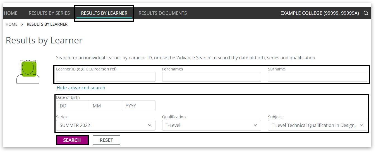Image resolution: width=376 pixels, height=152 pixels.
Task: Select the Surname input field
Action: [317, 77]
